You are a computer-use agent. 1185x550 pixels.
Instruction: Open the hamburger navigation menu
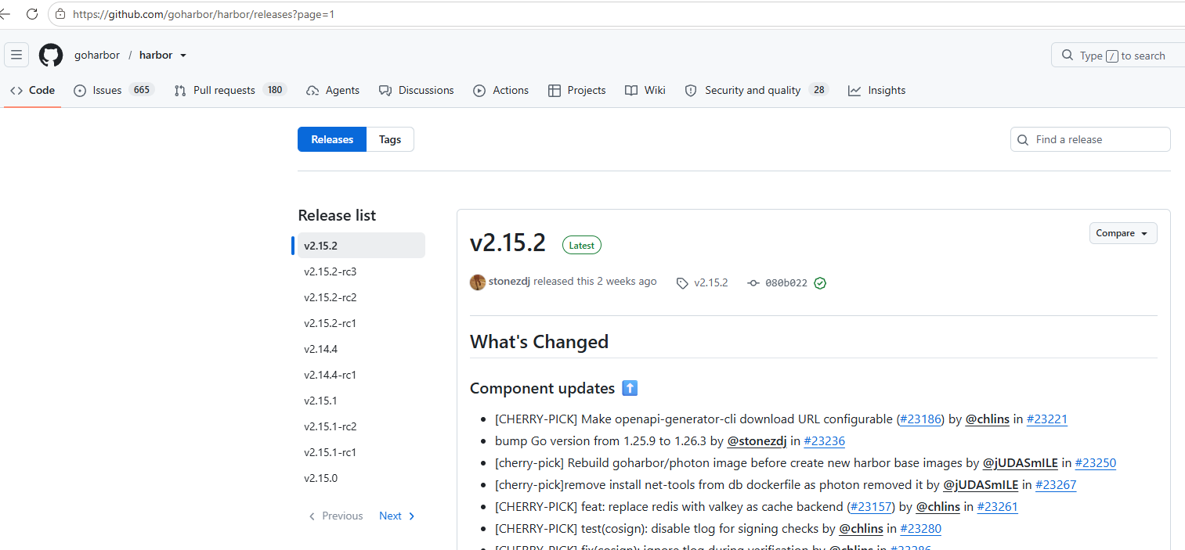pyautogui.click(x=16, y=55)
